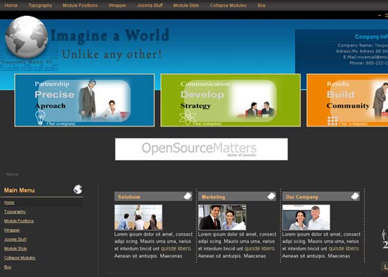388x277 pixels.
Task: Click the Marketing module heading
Action: [213, 197]
